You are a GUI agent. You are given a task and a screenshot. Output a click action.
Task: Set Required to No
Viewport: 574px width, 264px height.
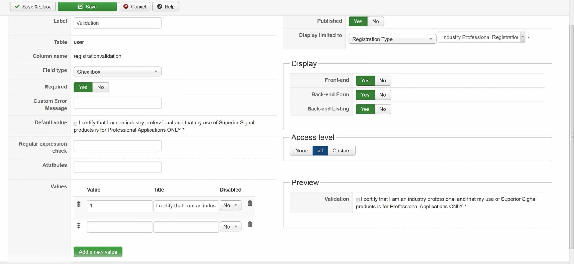pos(100,87)
